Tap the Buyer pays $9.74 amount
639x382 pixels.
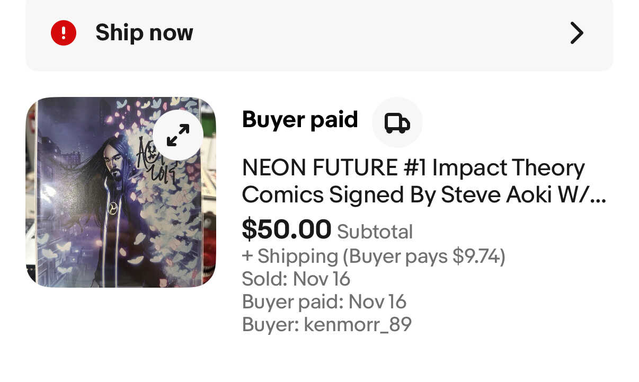pyautogui.click(x=425, y=256)
